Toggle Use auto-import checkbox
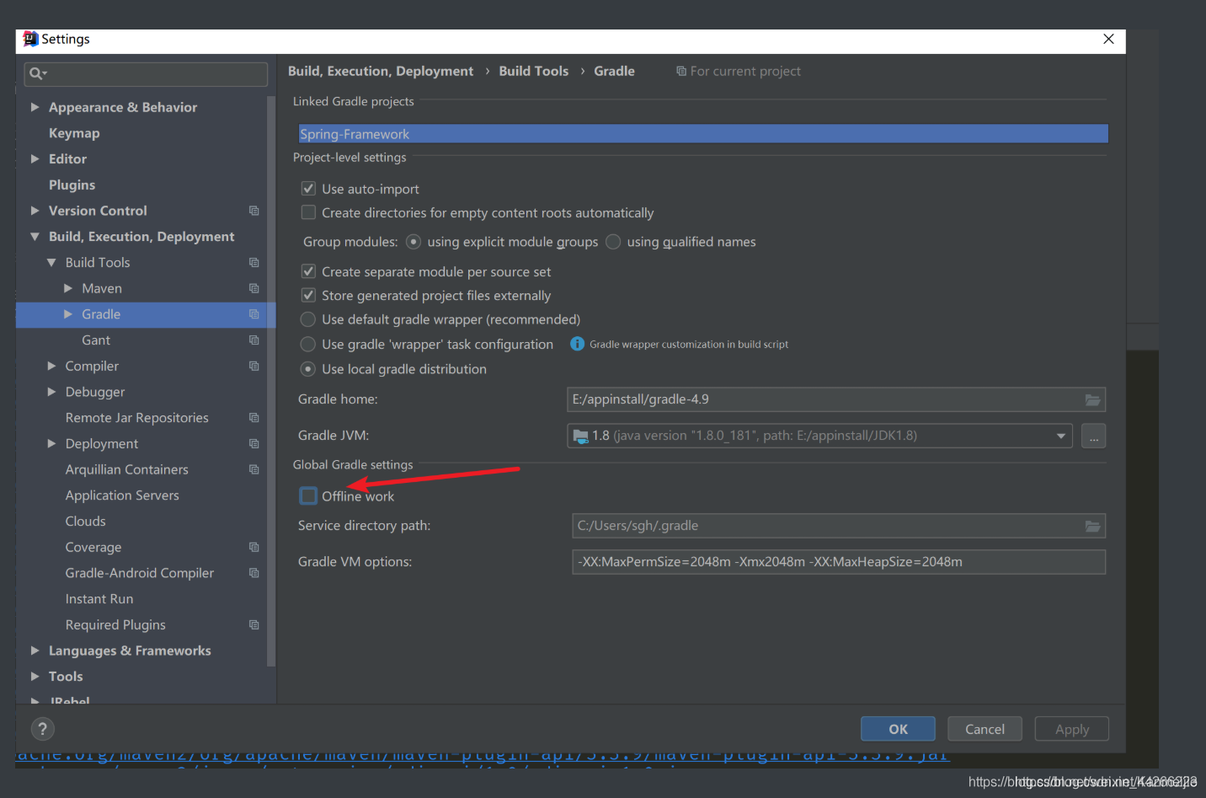The width and height of the screenshot is (1206, 798). pos(308,189)
